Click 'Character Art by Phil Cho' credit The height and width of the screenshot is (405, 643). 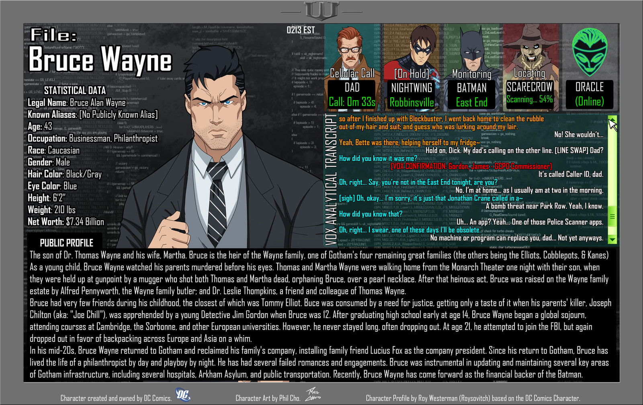pos(268,398)
